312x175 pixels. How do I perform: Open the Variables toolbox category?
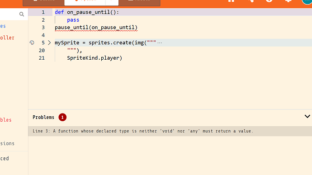coord(6,120)
